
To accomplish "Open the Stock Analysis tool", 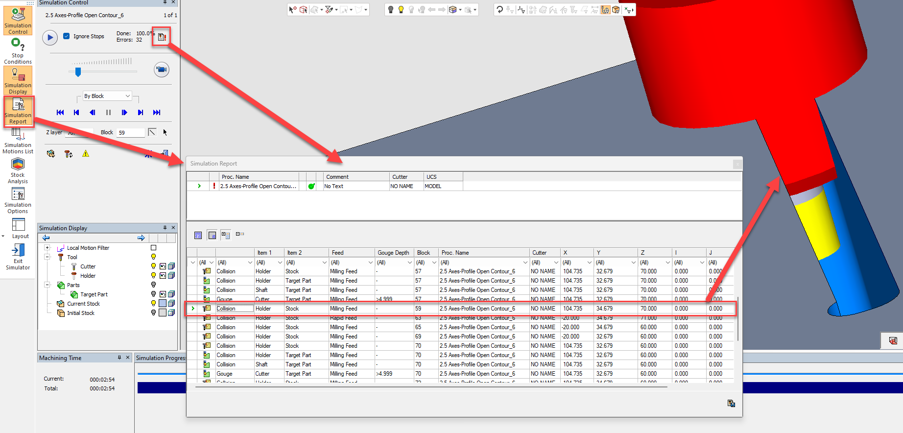I will pos(18,170).
